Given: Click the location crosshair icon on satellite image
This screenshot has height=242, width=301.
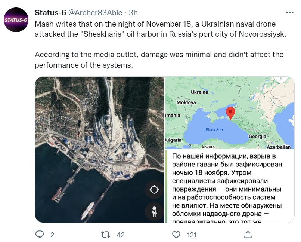Looking at the screenshot, I should 154,190.
